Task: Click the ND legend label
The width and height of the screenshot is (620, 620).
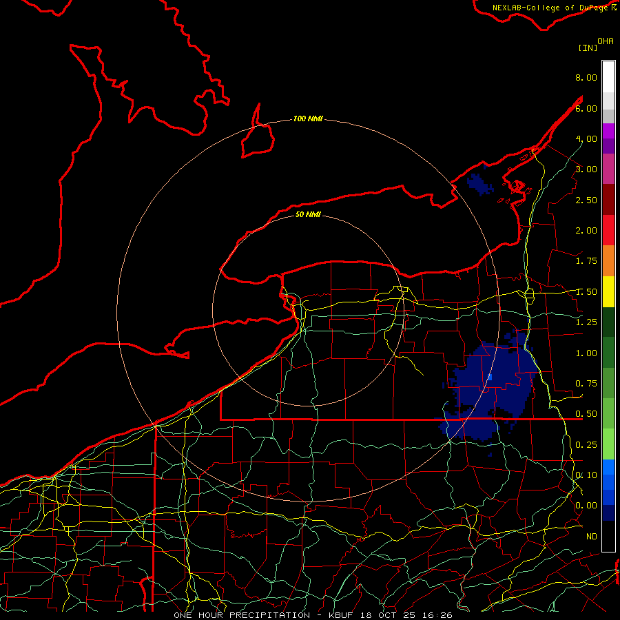Action: click(x=592, y=537)
